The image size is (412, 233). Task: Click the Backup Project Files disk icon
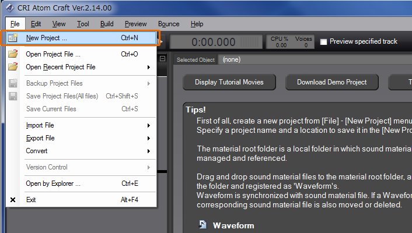point(13,83)
